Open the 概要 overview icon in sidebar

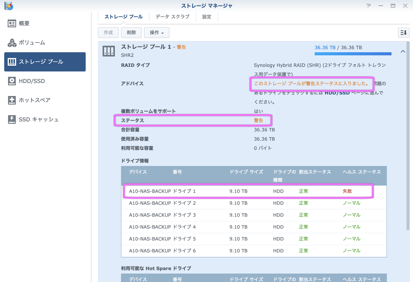click(12, 23)
